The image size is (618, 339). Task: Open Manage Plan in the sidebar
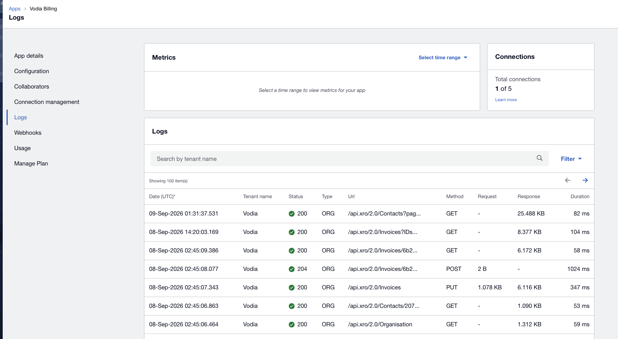31,164
